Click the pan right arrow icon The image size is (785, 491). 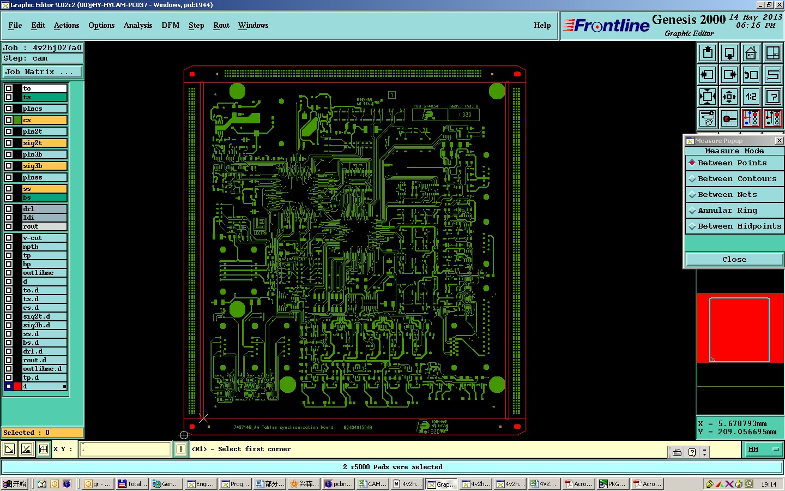coord(729,75)
